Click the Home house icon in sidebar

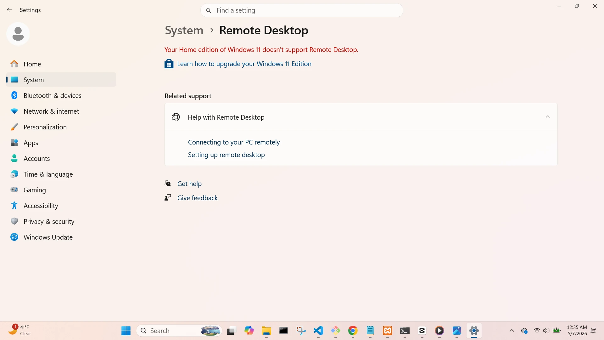14,64
